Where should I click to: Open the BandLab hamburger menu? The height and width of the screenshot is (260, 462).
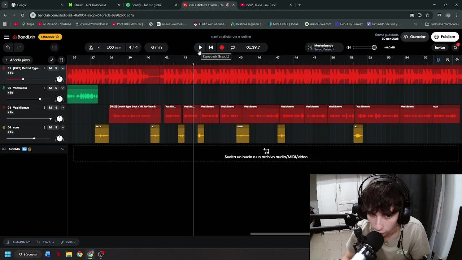[6, 37]
